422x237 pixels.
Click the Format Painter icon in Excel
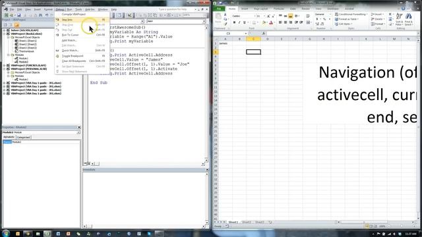pyautogui.click(x=226, y=24)
